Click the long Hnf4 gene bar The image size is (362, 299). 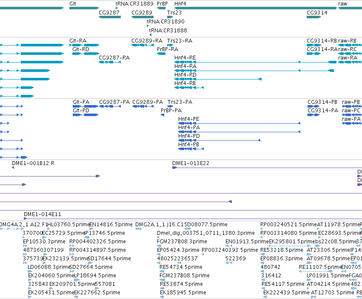tap(255, 8)
